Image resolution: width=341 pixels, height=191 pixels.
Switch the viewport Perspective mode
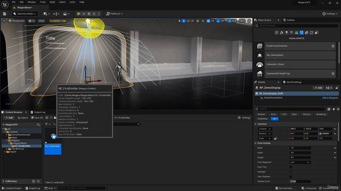(17, 21)
